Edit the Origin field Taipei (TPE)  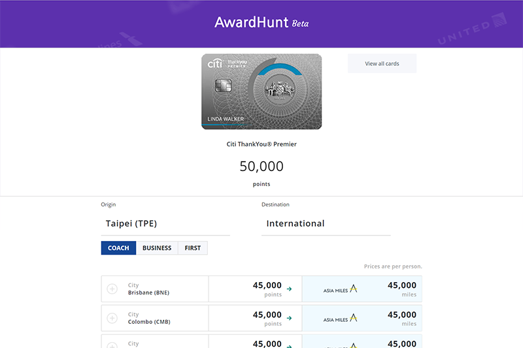(x=165, y=223)
